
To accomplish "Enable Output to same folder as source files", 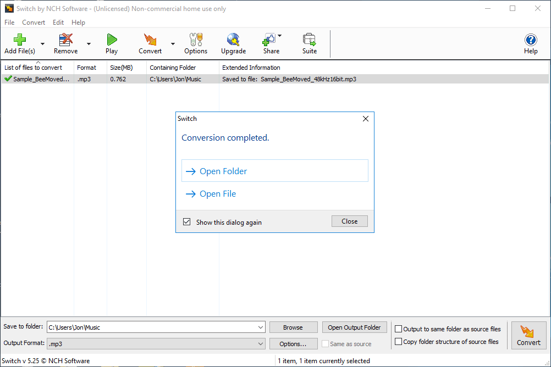I will [399, 329].
